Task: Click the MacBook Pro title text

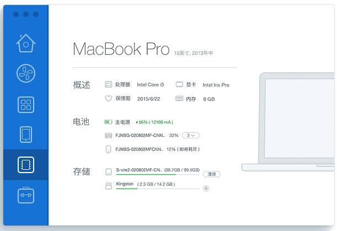Action: click(121, 49)
